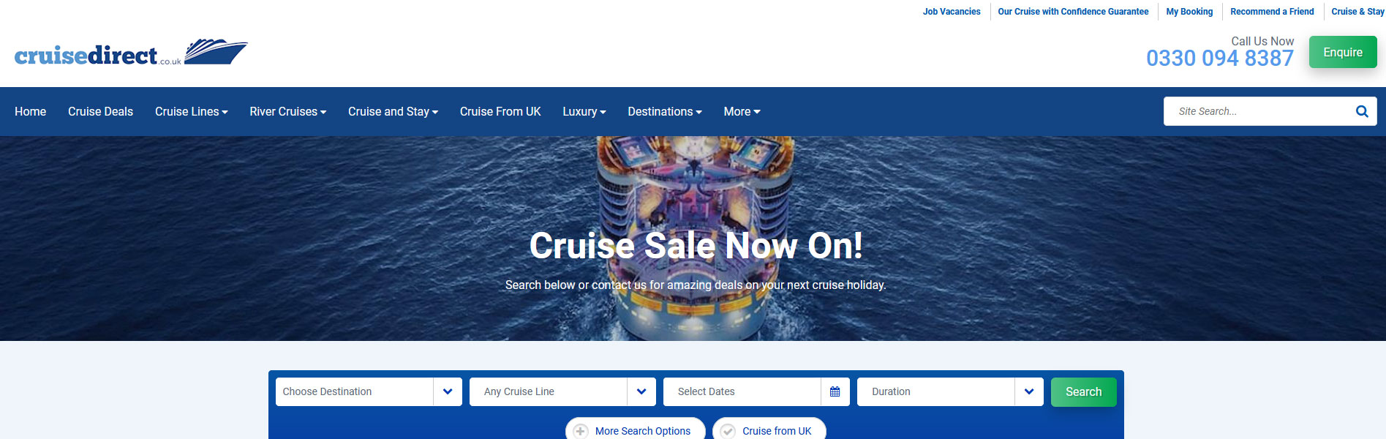Open the Destinations nav menu
The image size is (1386, 439).
tap(665, 112)
